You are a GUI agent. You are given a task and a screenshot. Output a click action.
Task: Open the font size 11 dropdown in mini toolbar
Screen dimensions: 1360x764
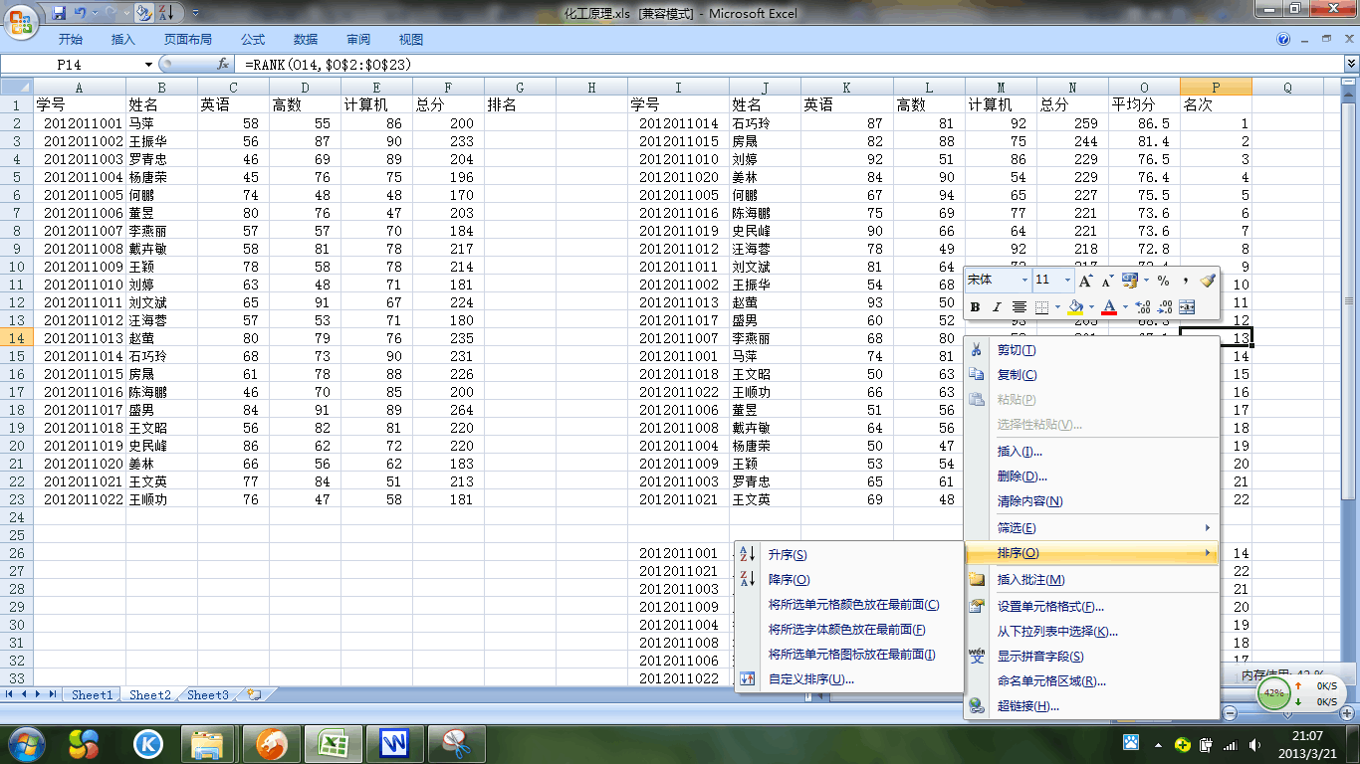[1067, 281]
